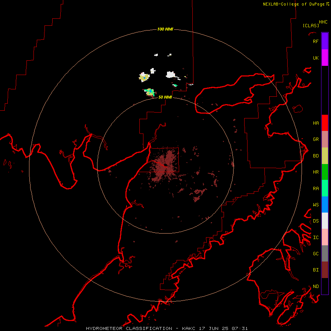Click the RF legend label
Viewport: 331px width, 331px height.
316,41
